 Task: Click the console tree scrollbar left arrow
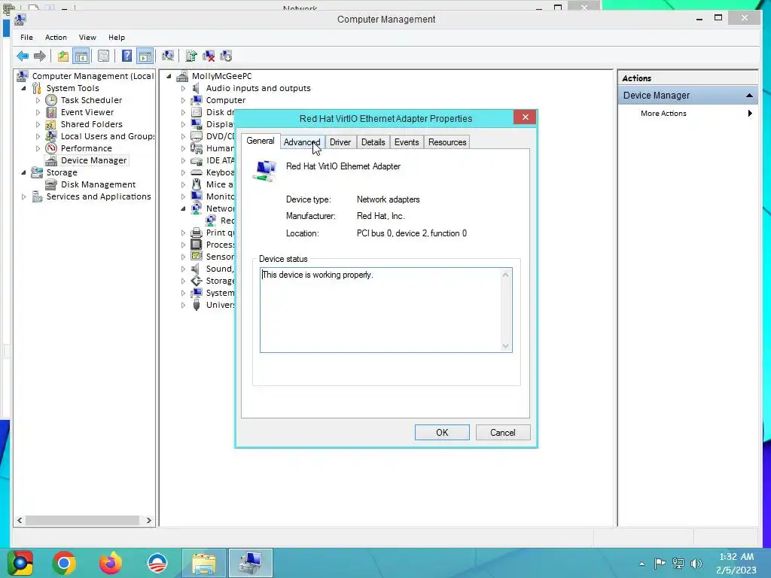pos(20,521)
